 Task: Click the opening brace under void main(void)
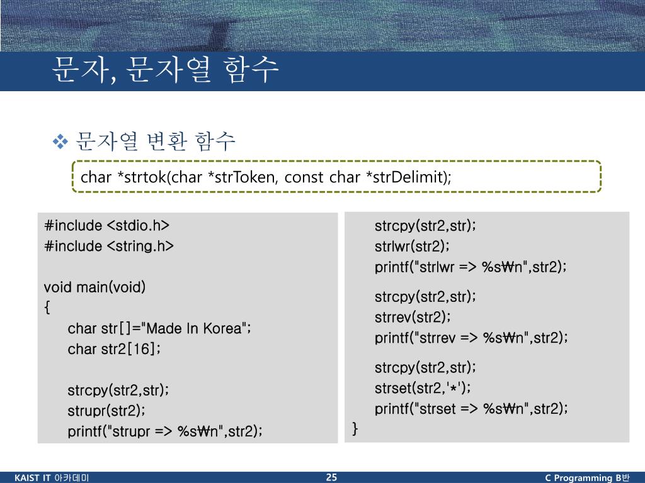click(47, 307)
